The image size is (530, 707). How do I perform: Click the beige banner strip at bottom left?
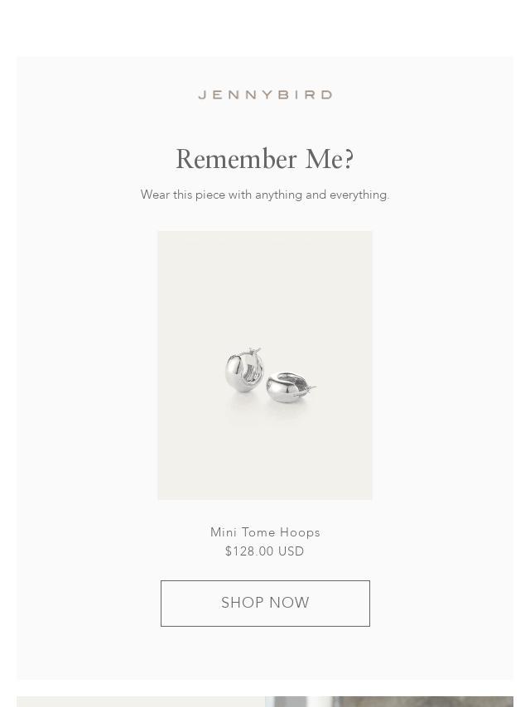point(141,701)
